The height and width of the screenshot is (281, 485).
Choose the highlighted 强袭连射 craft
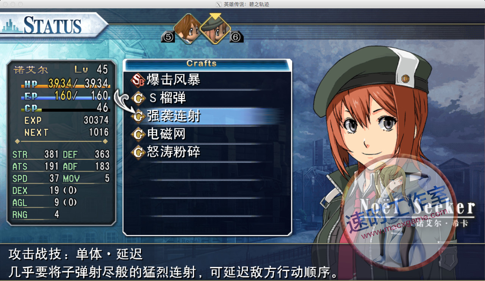coord(207,117)
